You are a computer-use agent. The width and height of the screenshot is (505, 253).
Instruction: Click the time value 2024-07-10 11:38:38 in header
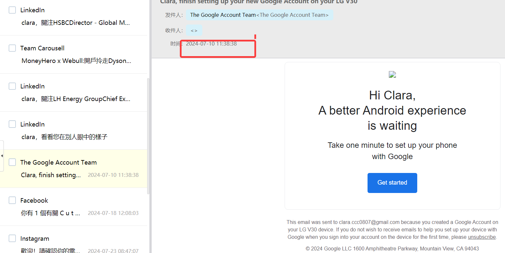pyautogui.click(x=211, y=44)
